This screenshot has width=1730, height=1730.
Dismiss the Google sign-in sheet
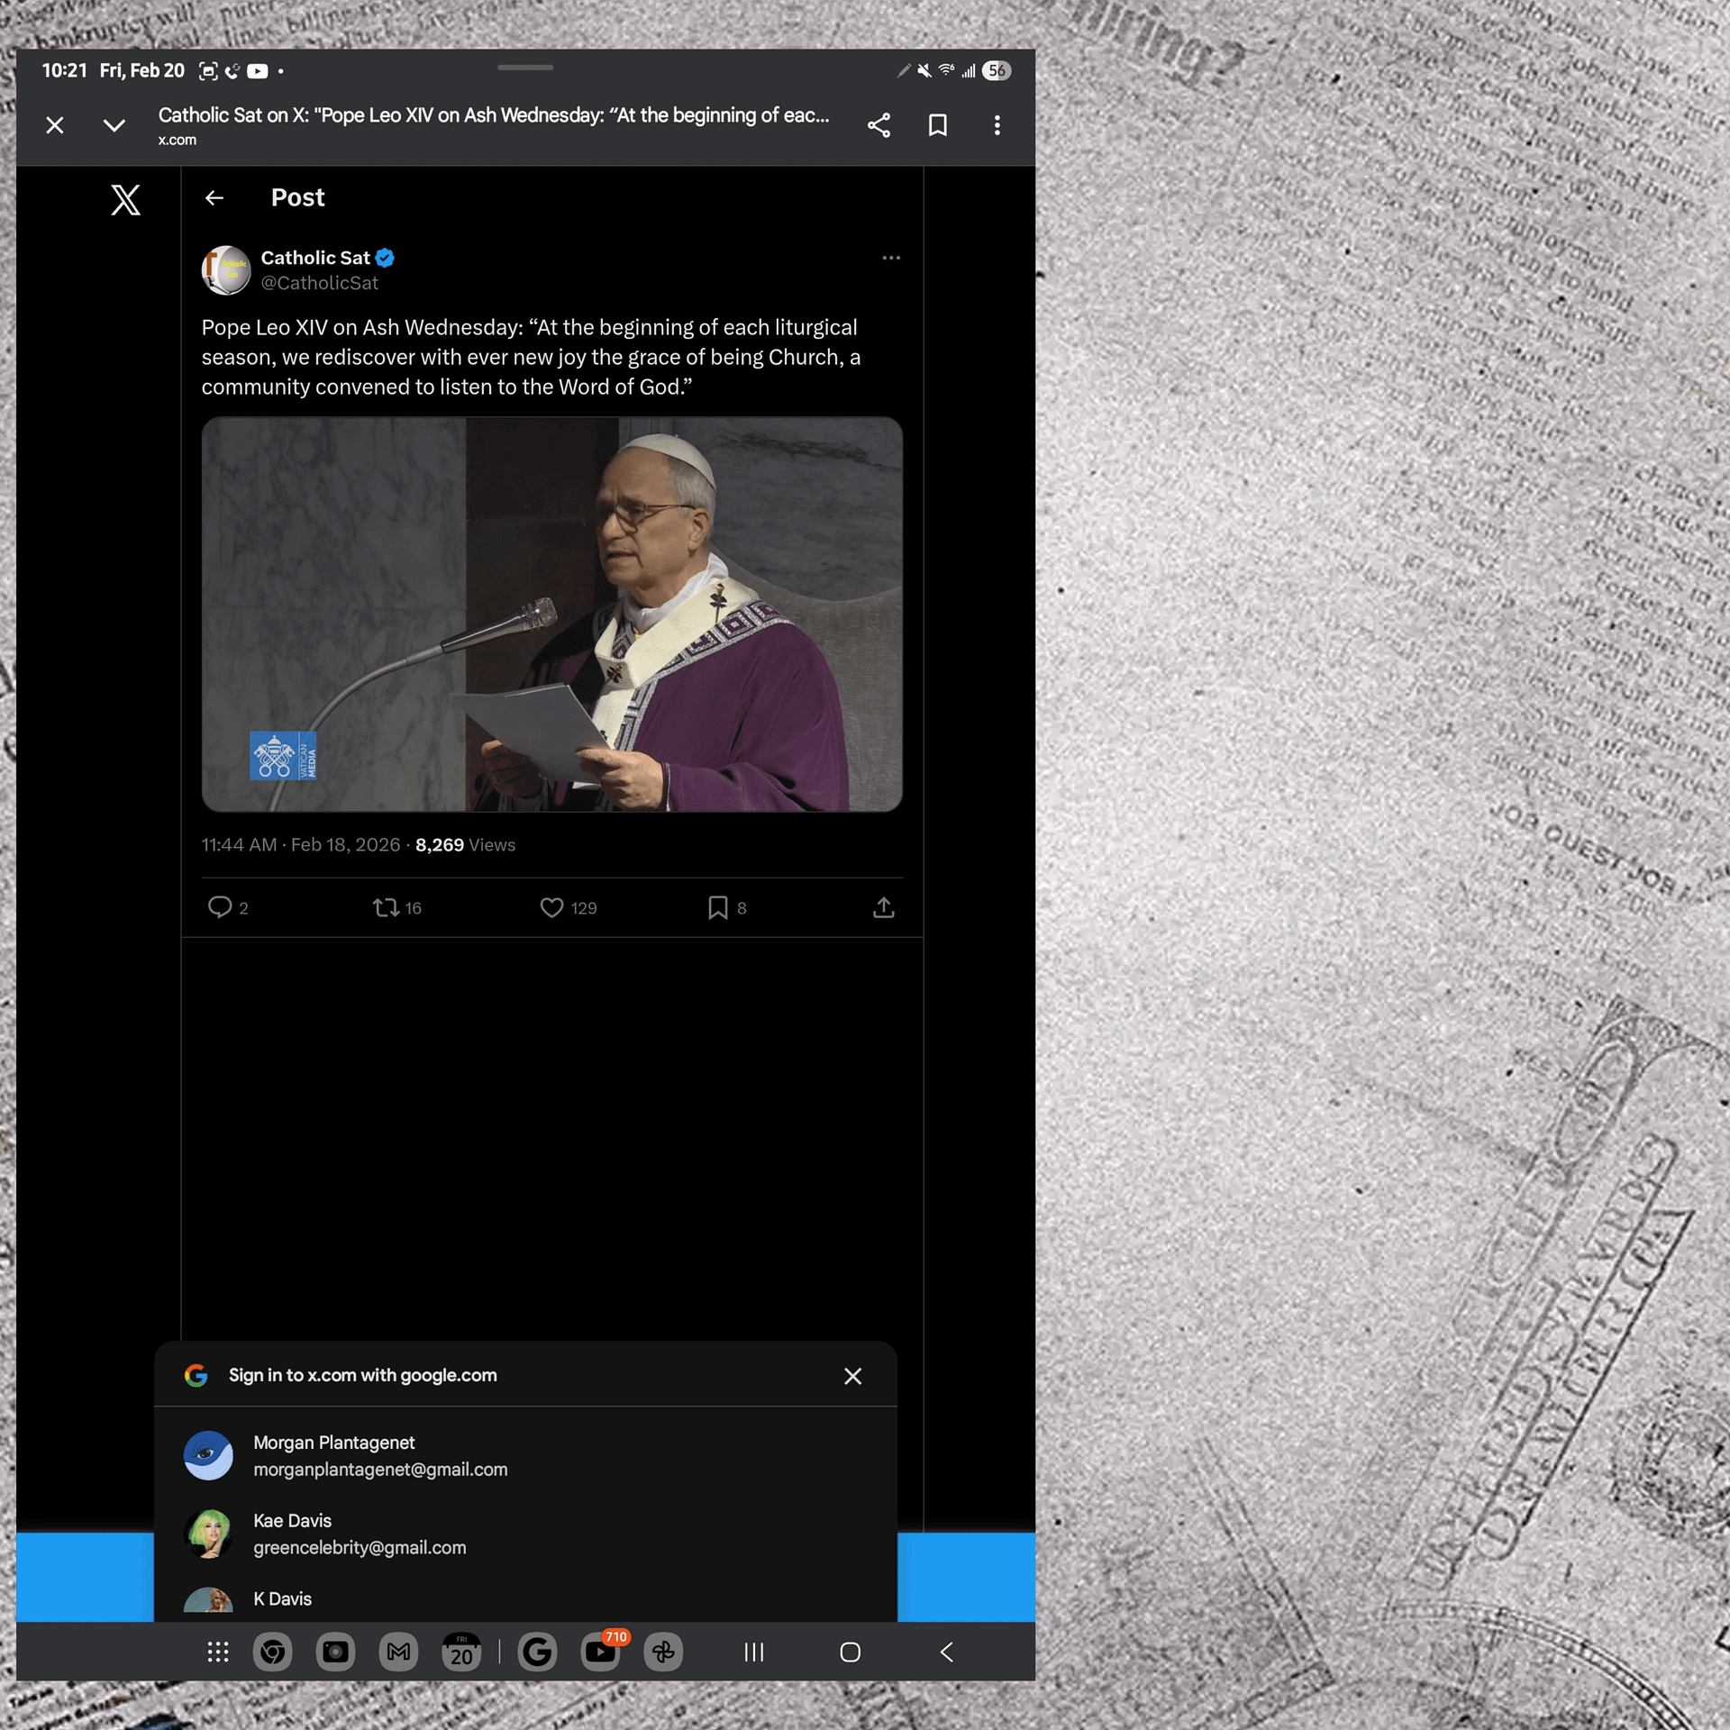[x=852, y=1376]
